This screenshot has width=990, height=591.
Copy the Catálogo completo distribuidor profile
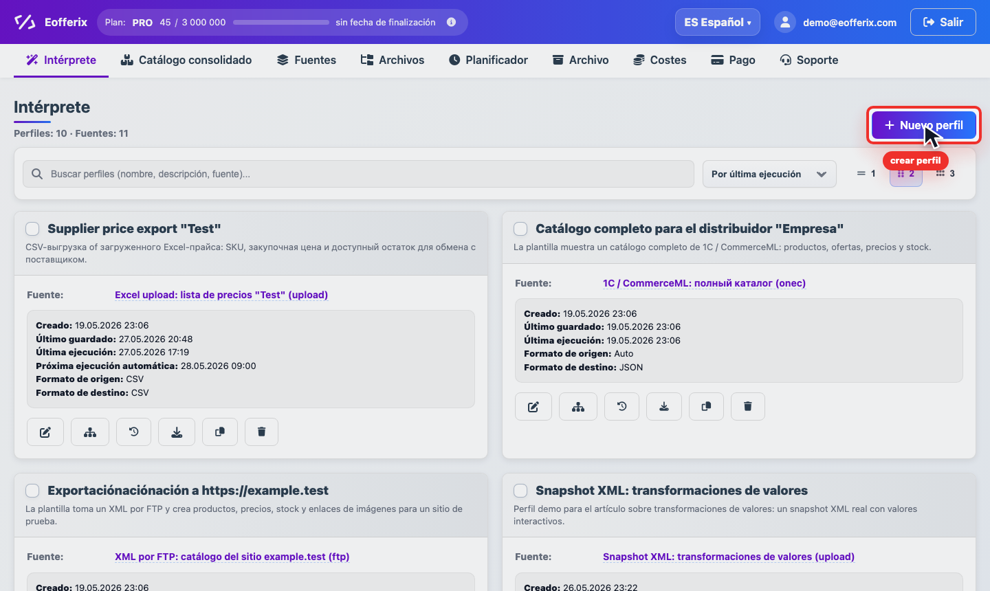click(706, 407)
